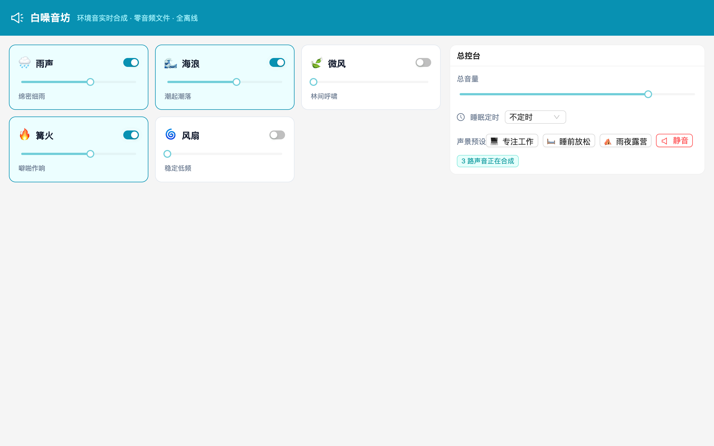714x446 pixels.
Task: Turn off the 雨声 switch
Action: [131, 62]
